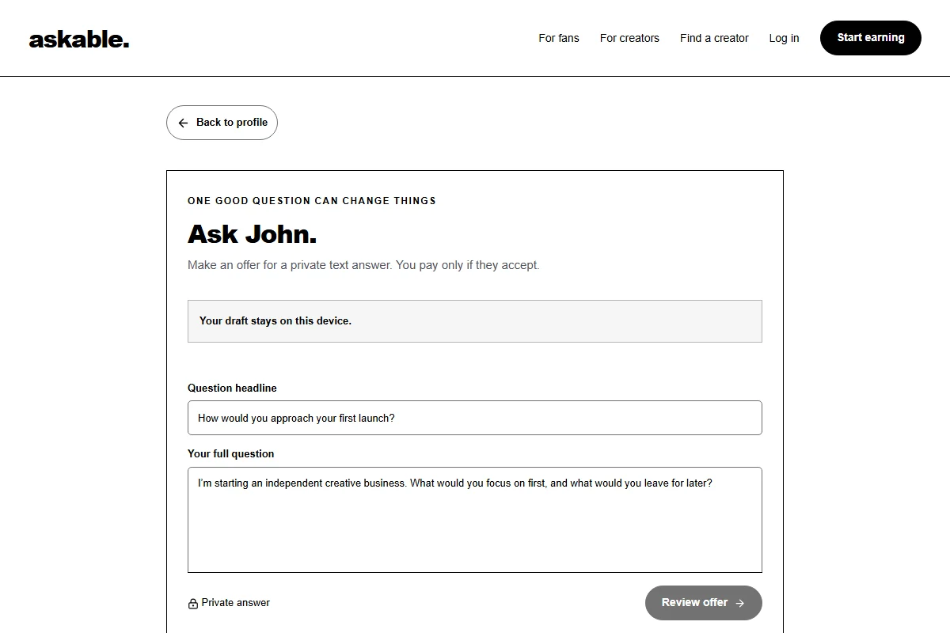Viewport: 950px width, 633px height.
Task: Click the 'Your full question' label
Action: click(x=230, y=454)
